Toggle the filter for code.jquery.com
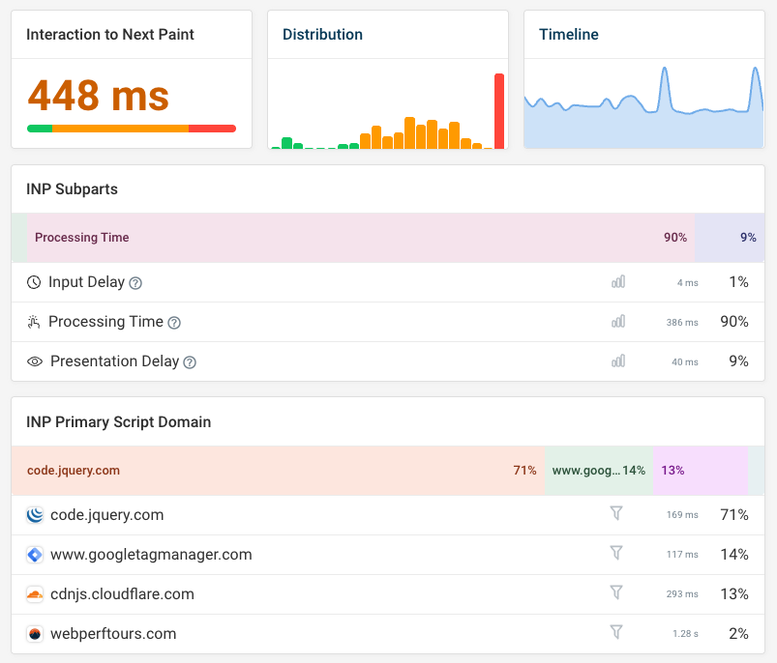 617,514
